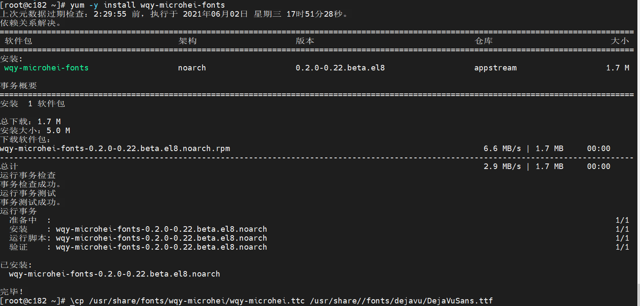Viewport: 640px width, 306px height.
Task: Click the green wqy-microhei-fonts package name
Action: [x=46, y=68]
